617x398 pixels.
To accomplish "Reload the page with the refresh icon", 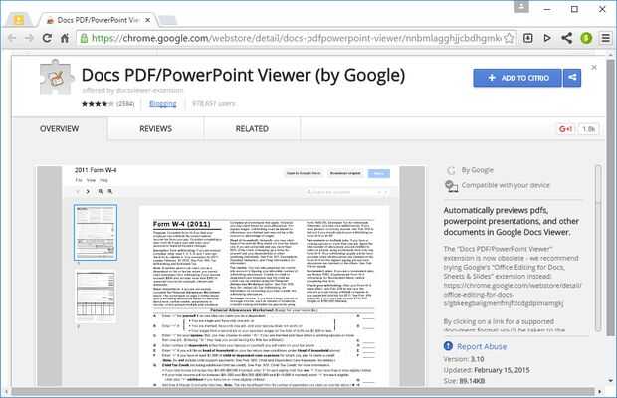I will point(47,38).
